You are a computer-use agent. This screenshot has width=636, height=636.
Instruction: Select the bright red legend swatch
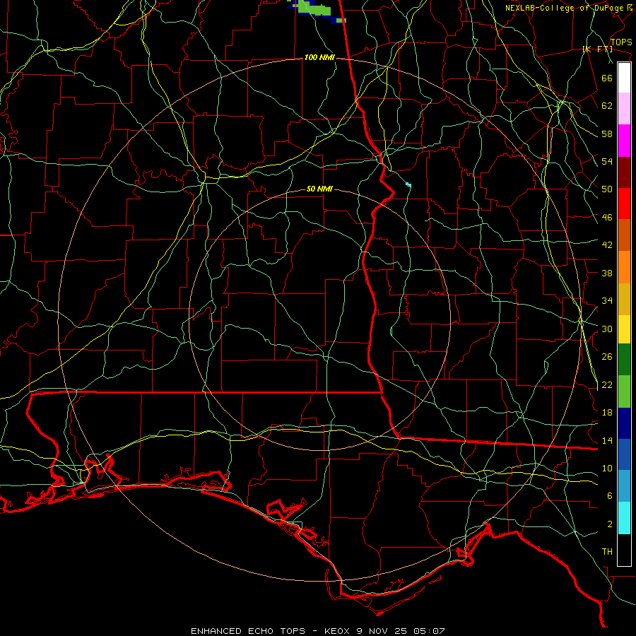coord(624,204)
